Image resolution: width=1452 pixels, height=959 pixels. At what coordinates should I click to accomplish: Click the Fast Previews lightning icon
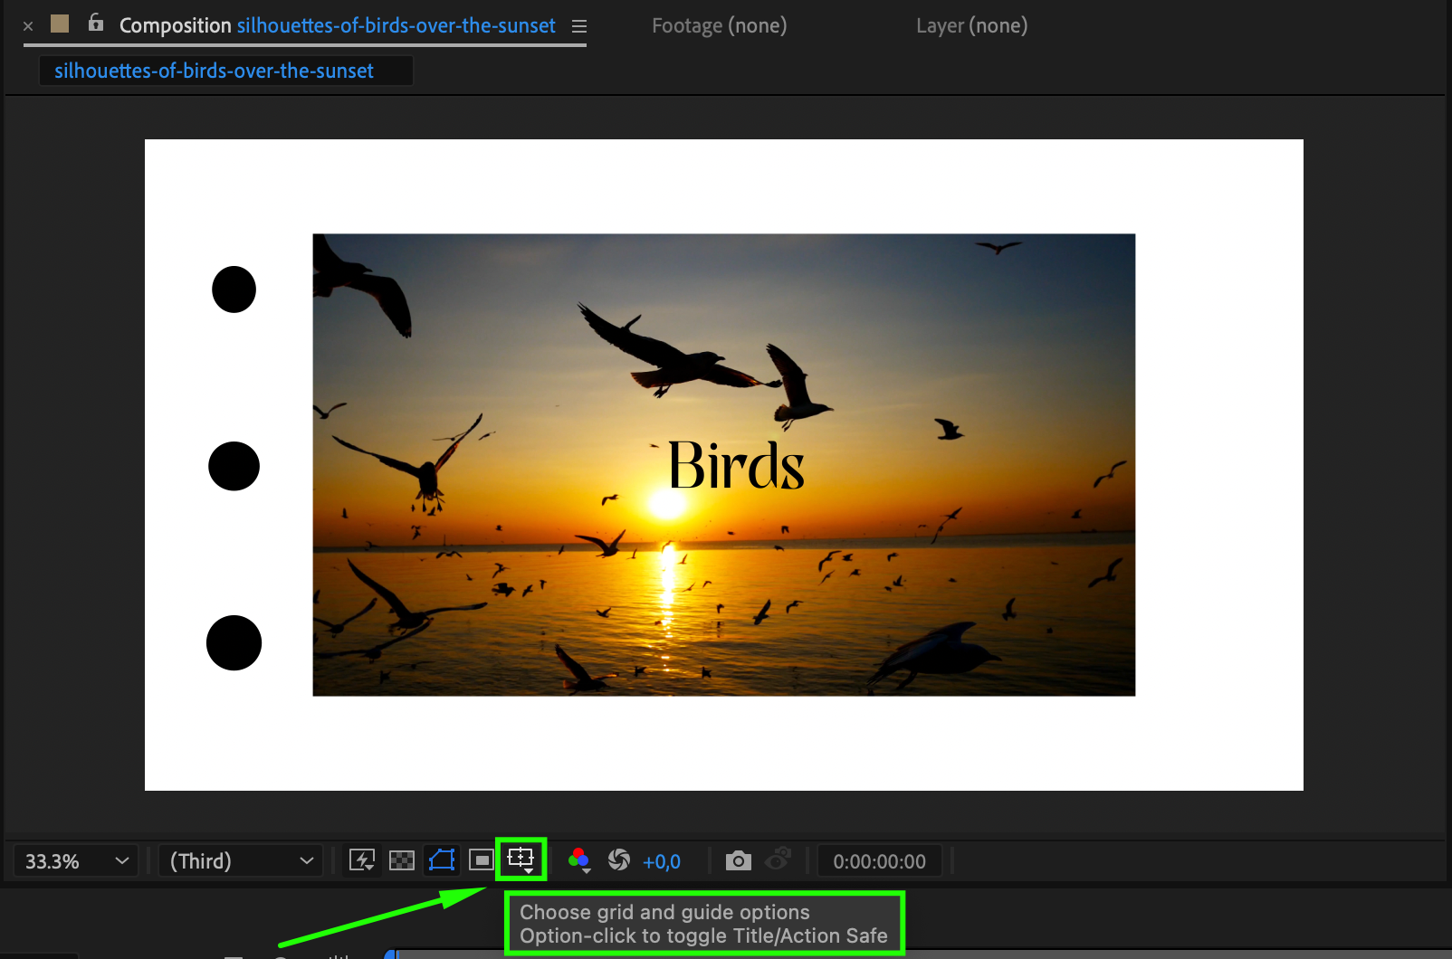tap(362, 860)
